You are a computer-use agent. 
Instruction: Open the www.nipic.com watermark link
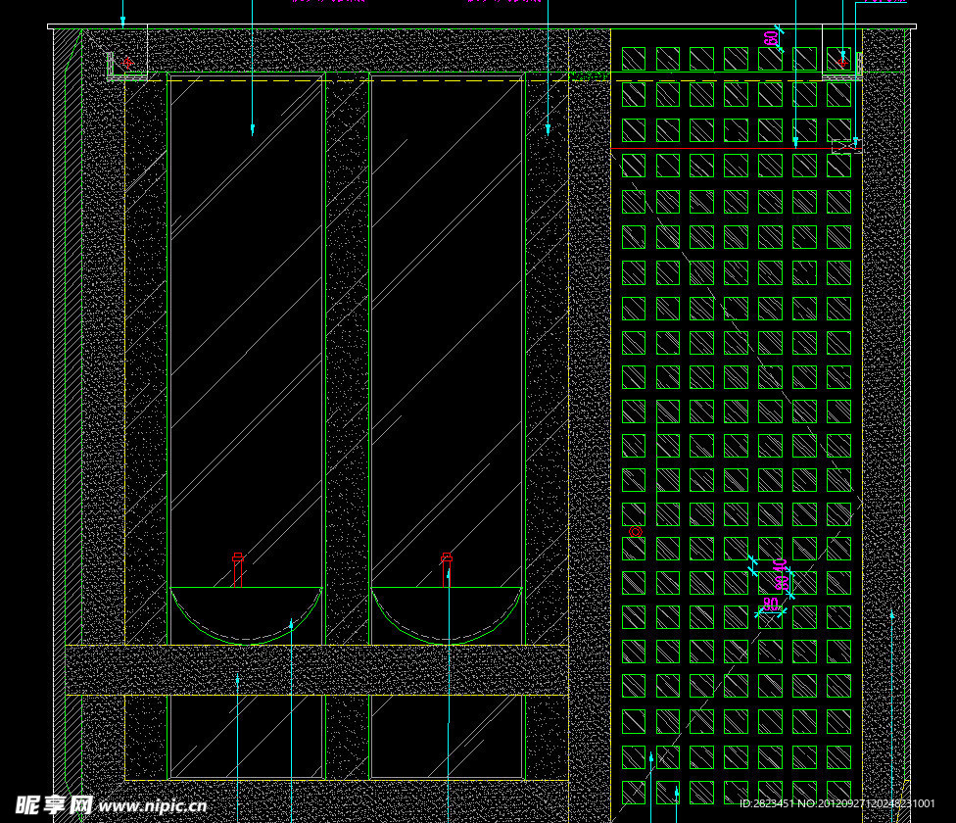click(x=153, y=806)
